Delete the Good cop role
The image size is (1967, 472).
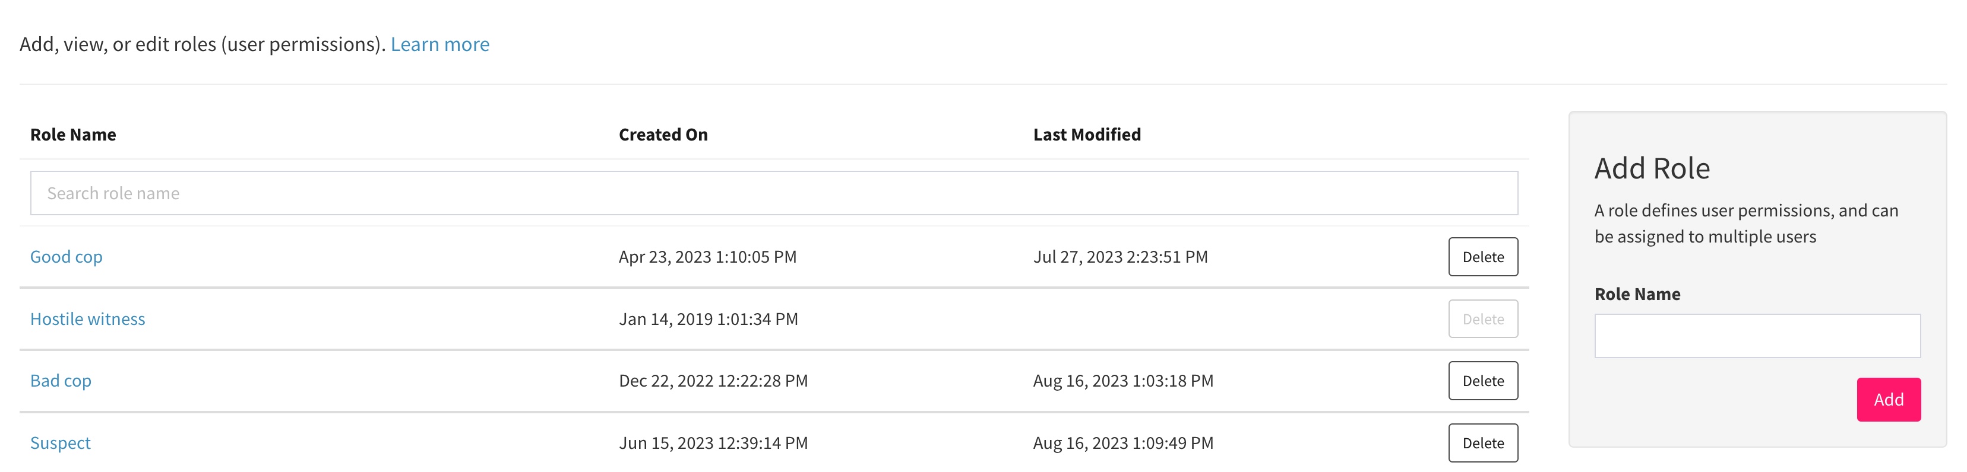tap(1482, 257)
